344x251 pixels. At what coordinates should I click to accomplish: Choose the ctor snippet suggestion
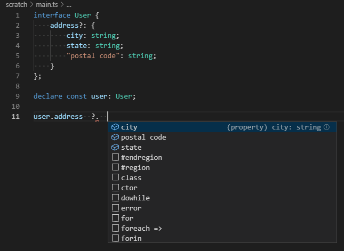222,188
